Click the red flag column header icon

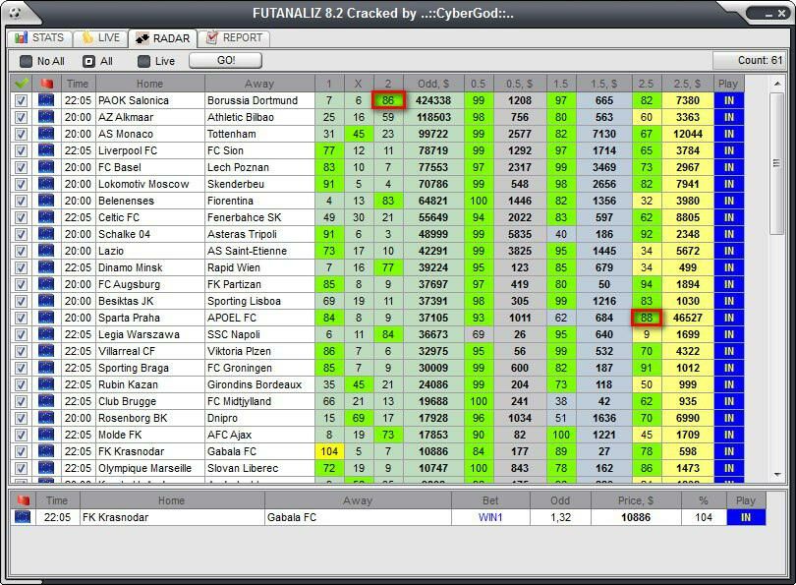click(47, 84)
